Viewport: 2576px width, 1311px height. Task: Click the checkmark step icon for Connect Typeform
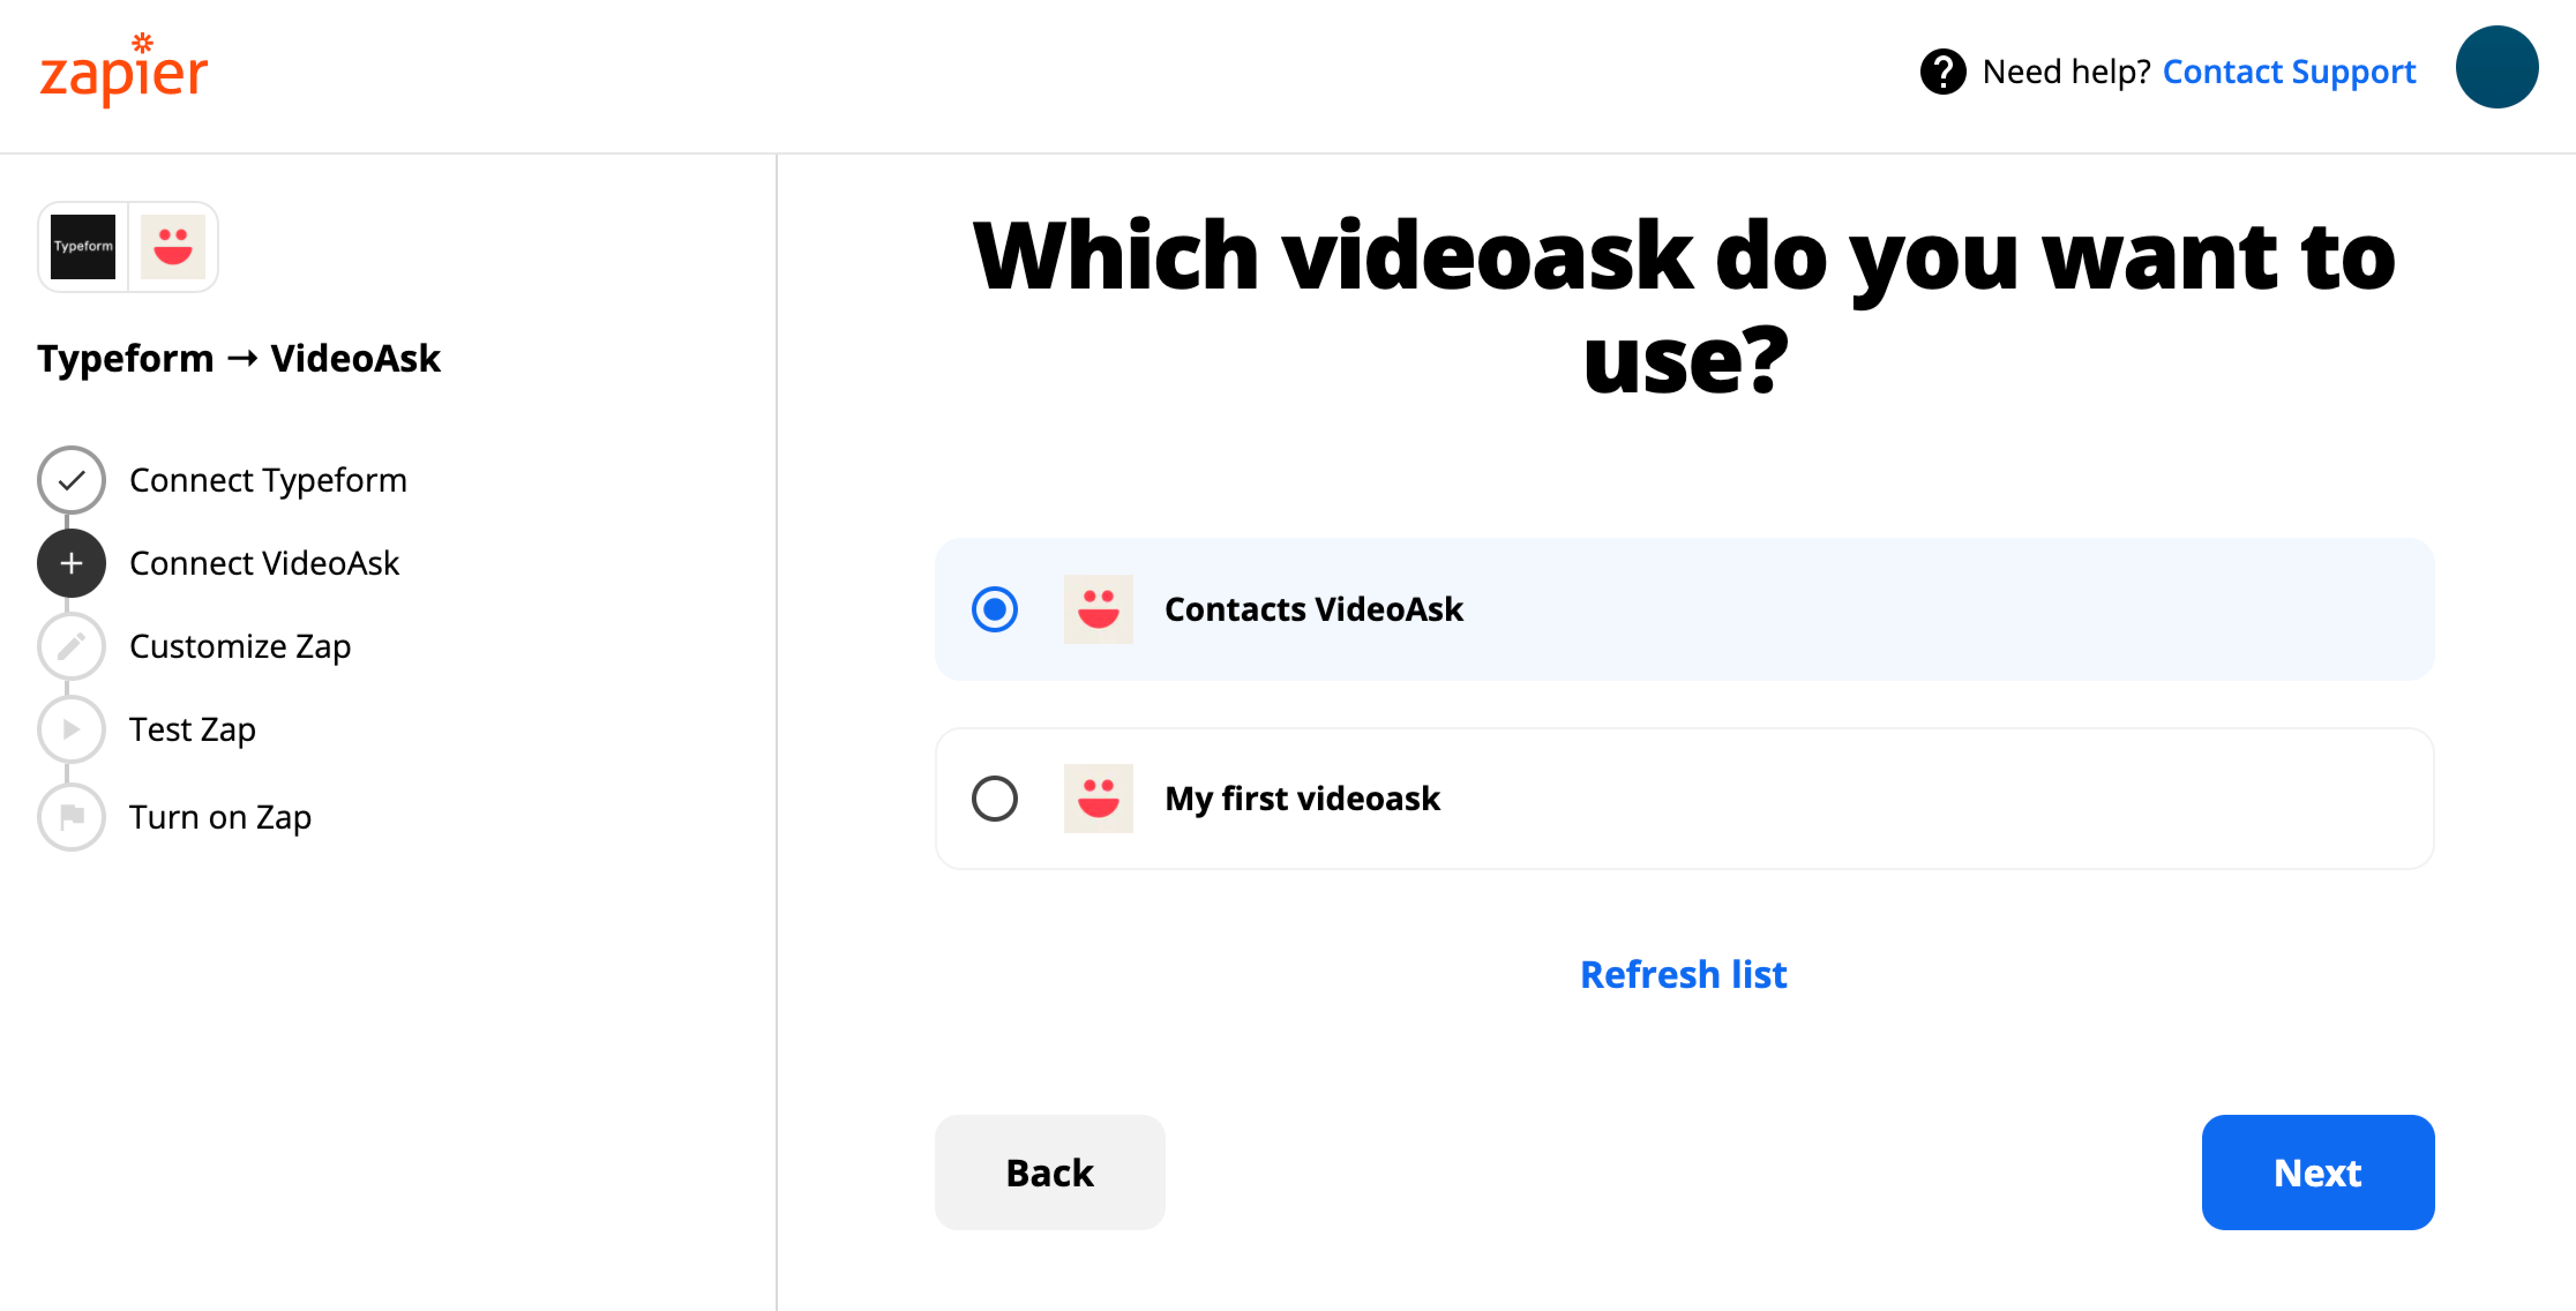tap(71, 481)
